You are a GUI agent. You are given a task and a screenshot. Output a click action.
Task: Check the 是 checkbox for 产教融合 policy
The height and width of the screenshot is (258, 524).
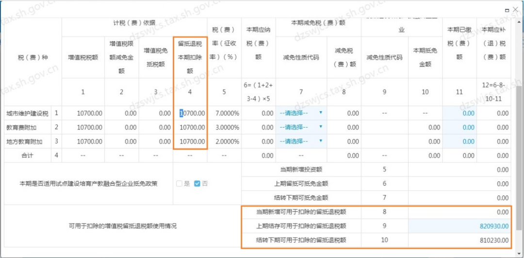tap(179, 183)
